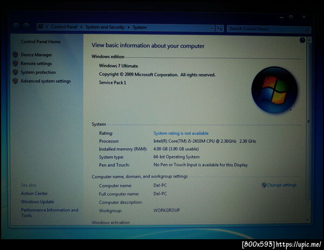Open the blue Help button

[302, 40]
